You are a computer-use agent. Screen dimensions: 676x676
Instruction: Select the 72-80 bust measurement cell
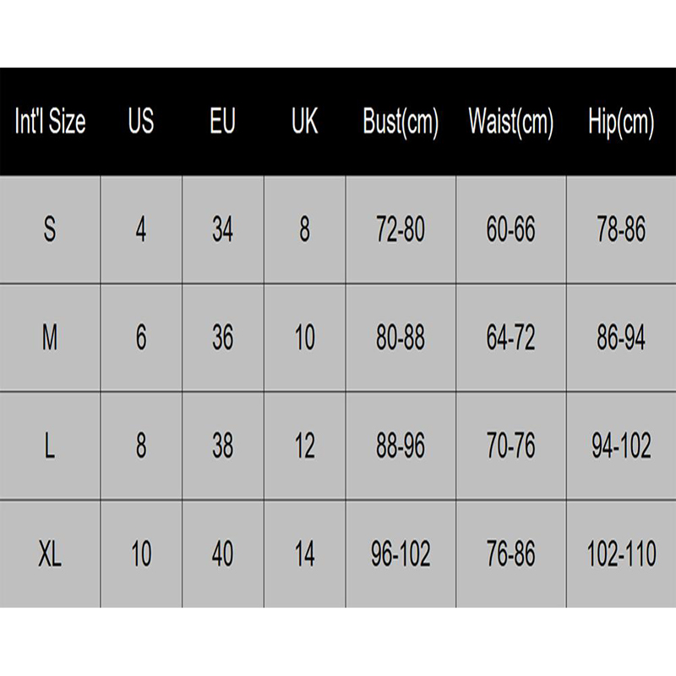click(x=401, y=230)
